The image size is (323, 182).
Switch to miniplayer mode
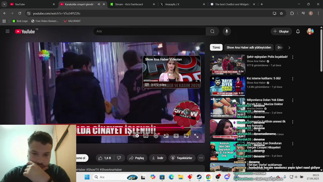(x=166, y=136)
